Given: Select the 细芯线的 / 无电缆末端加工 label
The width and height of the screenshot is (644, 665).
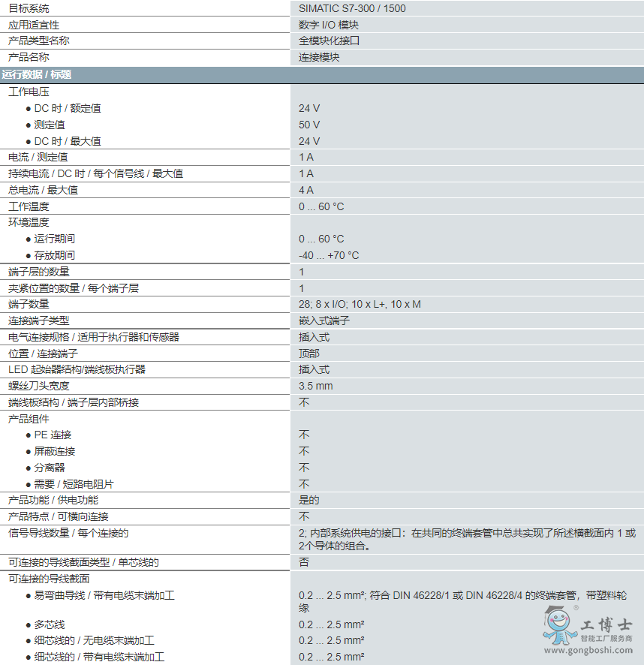Looking at the screenshot, I should click(x=94, y=640).
